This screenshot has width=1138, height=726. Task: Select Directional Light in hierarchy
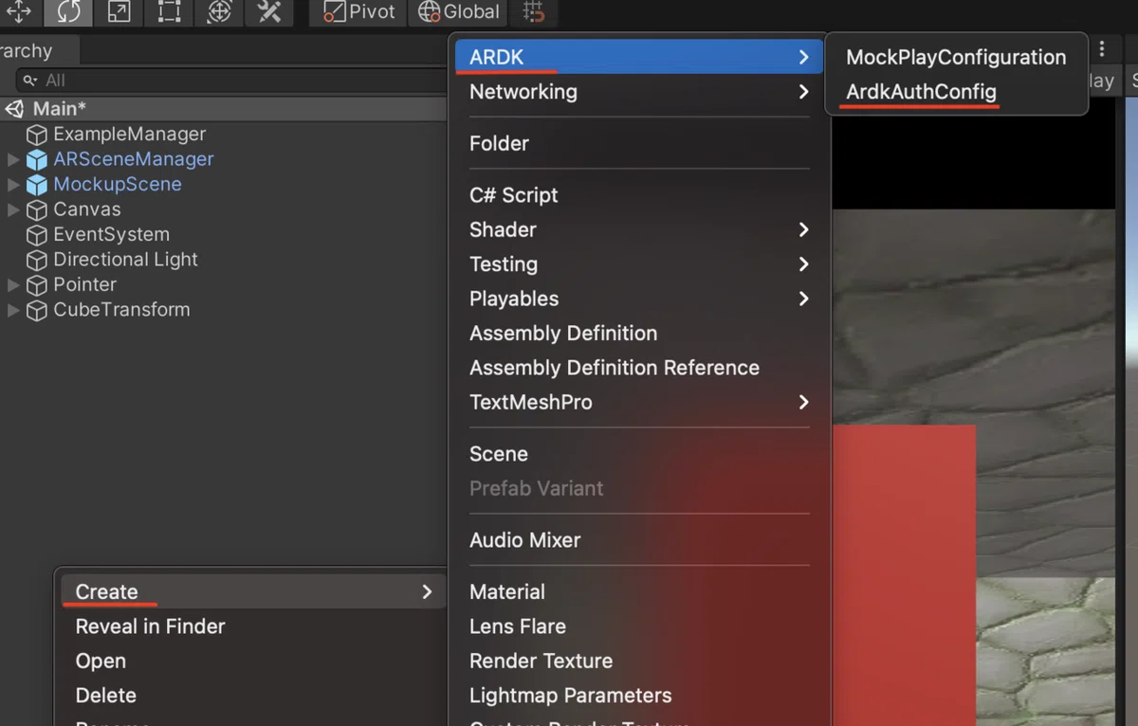coord(125,259)
